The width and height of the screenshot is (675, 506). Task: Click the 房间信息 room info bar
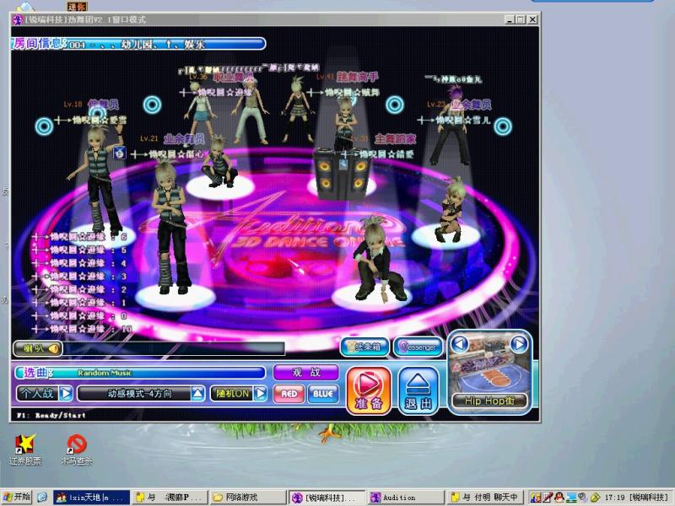click(138, 44)
